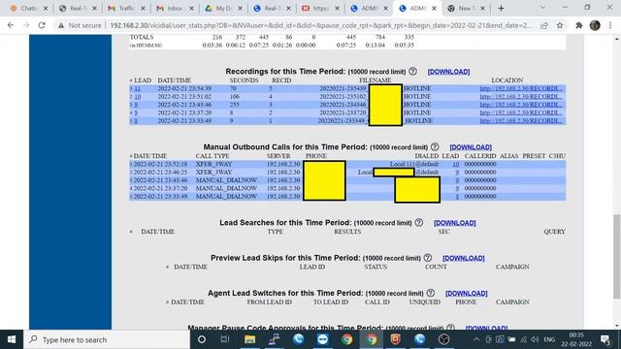Open Cortana circle on the taskbar
The image size is (621, 349).
[x=202, y=339]
